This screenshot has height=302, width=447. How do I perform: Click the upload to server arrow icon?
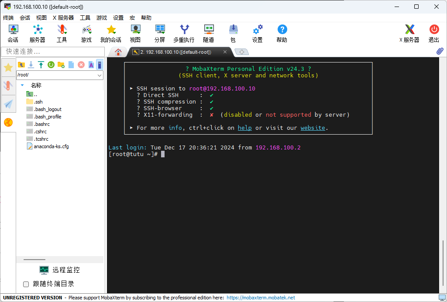41,65
